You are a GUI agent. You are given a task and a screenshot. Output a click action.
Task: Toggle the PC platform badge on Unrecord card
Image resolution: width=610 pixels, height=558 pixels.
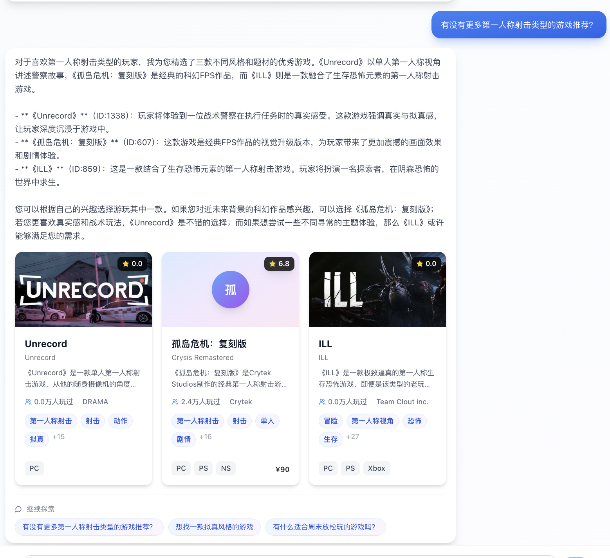click(x=34, y=468)
